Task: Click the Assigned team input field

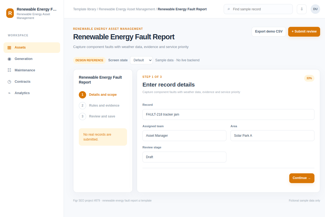Action: pyautogui.click(x=184, y=136)
